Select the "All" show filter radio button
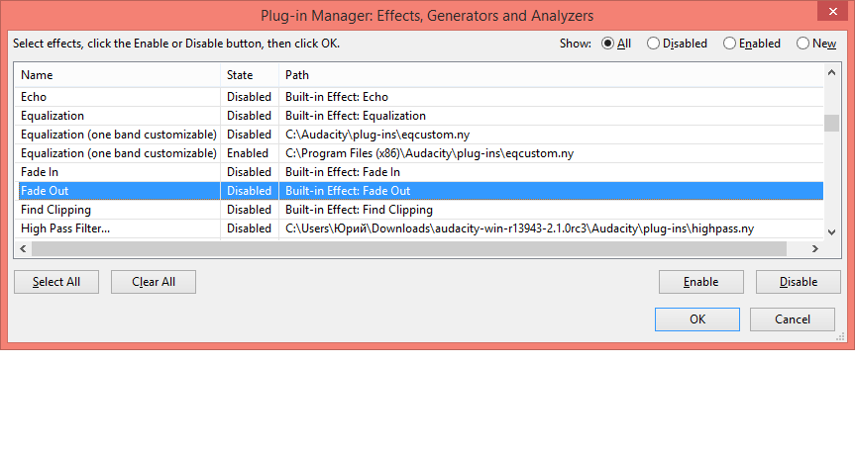Viewport: 855px width, 455px height. (x=607, y=44)
